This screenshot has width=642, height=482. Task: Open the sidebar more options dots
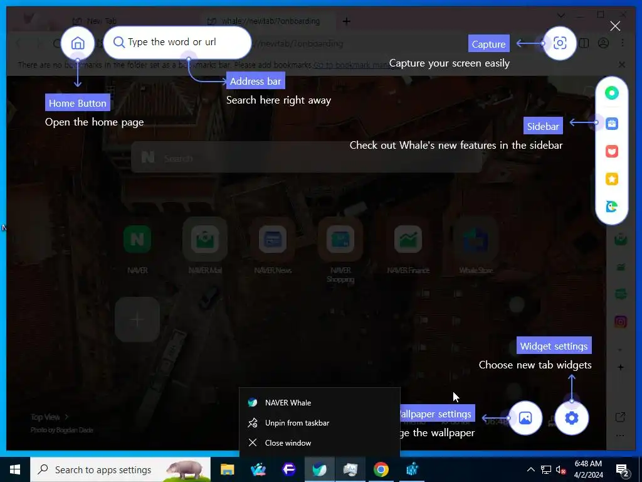click(x=620, y=436)
